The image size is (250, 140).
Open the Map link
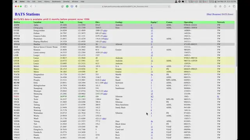tap(209, 14)
